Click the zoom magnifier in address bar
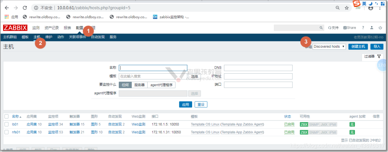Screen dimensions: 388x152 tap(338, 8)
